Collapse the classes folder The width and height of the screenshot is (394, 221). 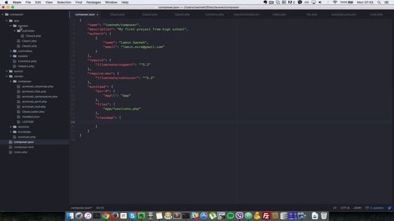coord(11,26)
